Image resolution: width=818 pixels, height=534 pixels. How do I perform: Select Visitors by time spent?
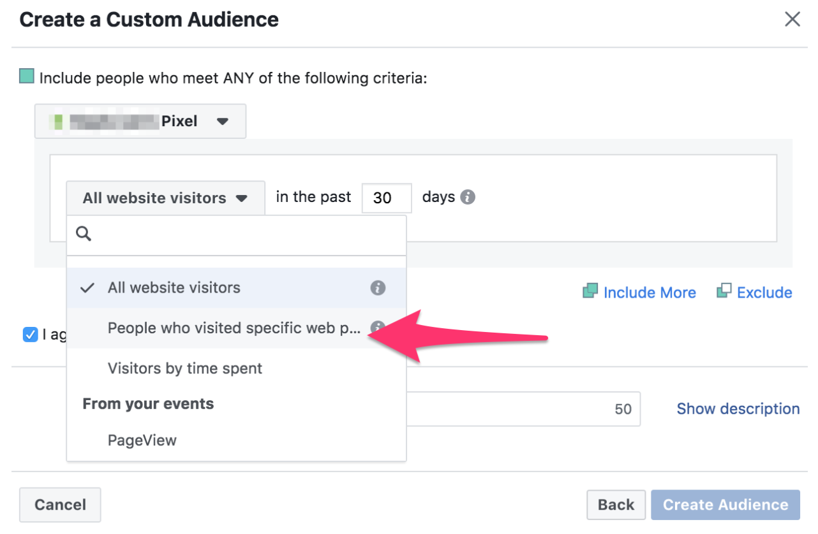coord(184,368)
